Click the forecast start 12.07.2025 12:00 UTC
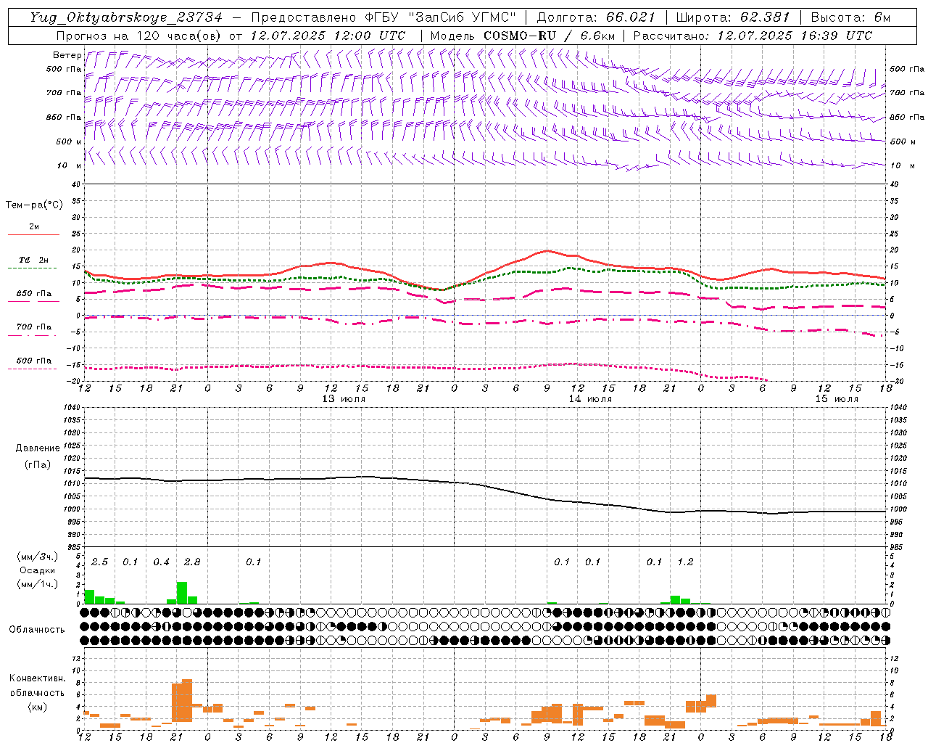This screenshot has width=928, height=743. pyautogui.click(x=327, y=36)
